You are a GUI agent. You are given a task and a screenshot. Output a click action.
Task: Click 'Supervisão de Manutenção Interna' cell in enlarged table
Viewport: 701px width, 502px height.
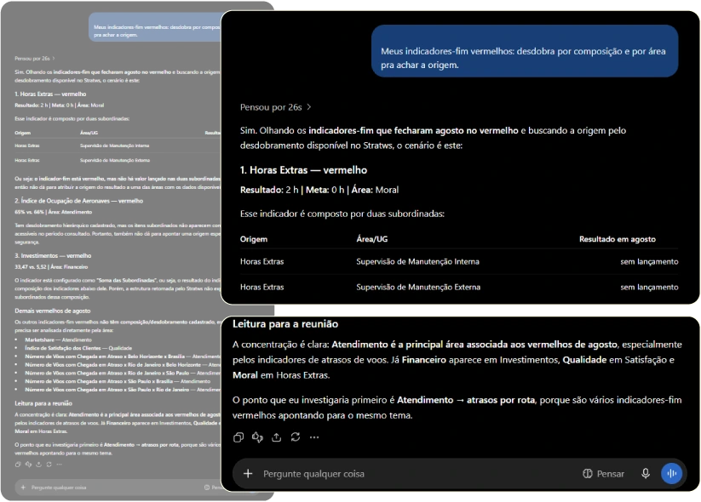417,262
